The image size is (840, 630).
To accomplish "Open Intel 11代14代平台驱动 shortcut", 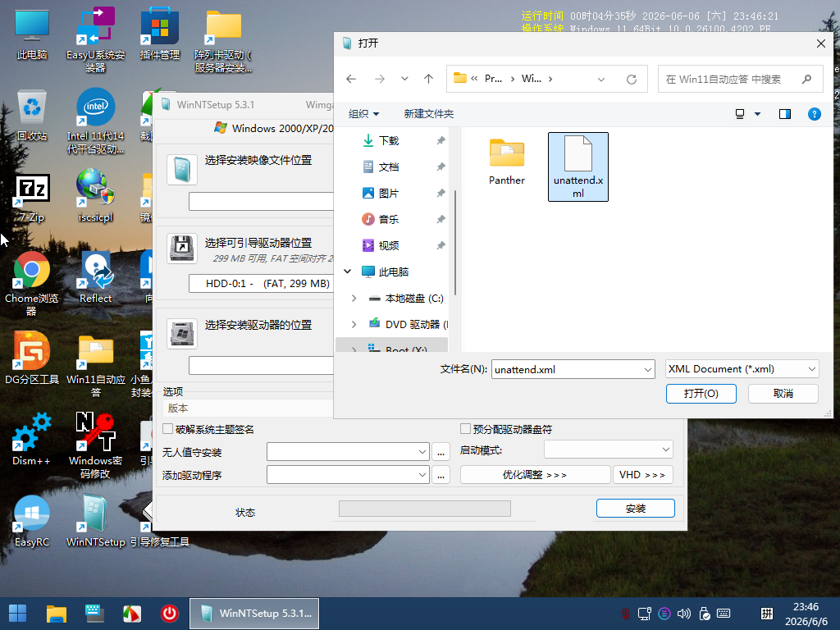I will pos(95,121).
